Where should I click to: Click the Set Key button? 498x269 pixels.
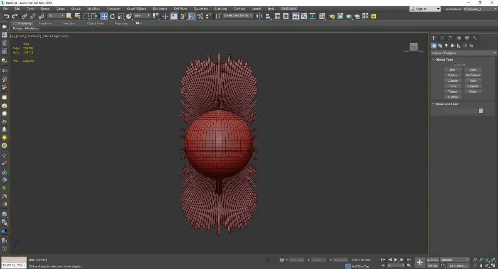tap(432, 266)
